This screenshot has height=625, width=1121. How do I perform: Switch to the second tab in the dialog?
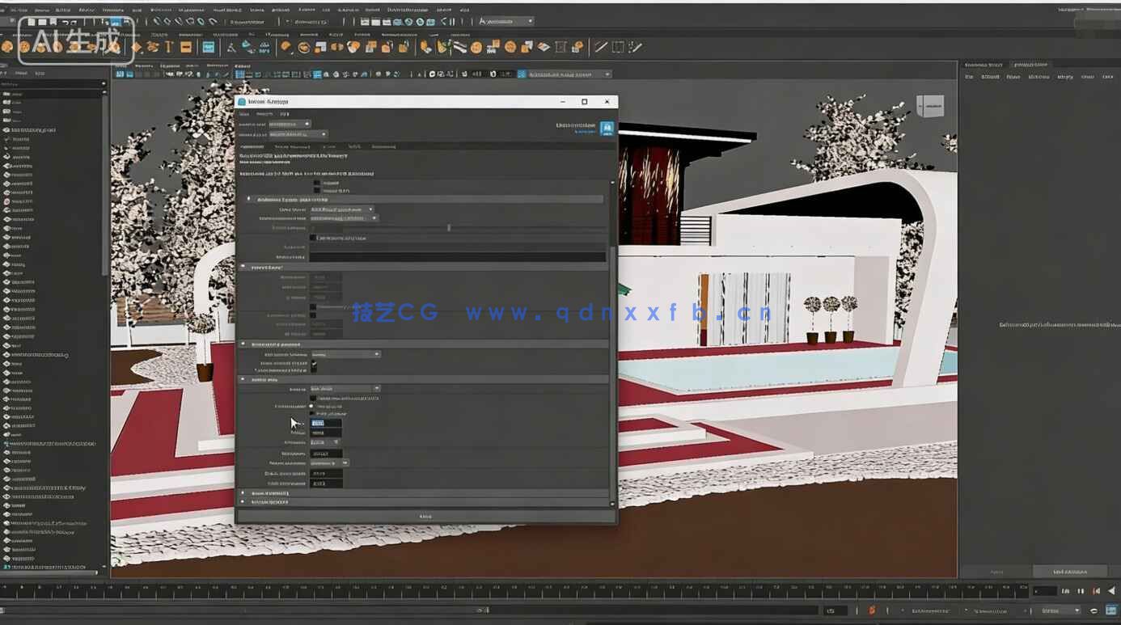293,146
